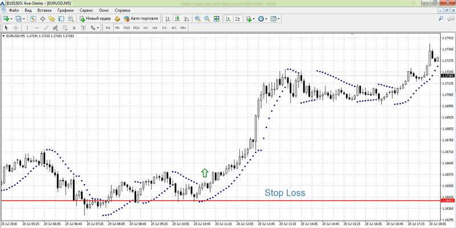Click the application icon left of Файл
Image resolution: width=456 pixels, height=228 pixels.
click(x=3, y=10)
